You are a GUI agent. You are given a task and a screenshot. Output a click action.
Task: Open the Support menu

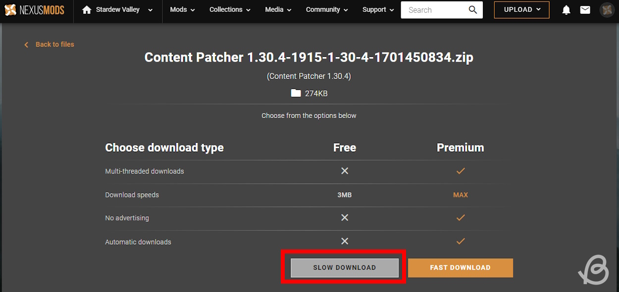coord(378,10)
